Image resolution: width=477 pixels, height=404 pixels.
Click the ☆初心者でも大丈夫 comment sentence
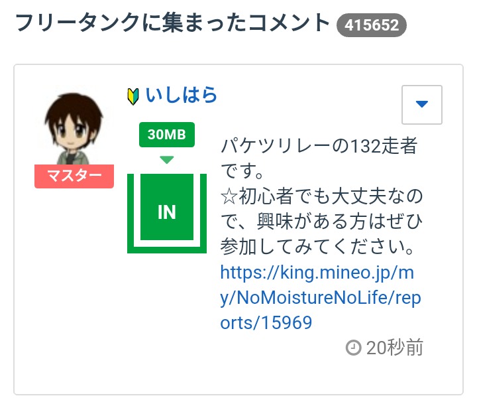click(321, 209)
